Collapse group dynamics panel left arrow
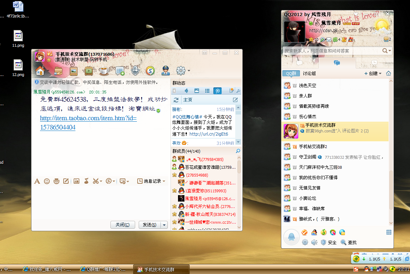This screenshot has height=274, width=410. click(x=174, y=91)
